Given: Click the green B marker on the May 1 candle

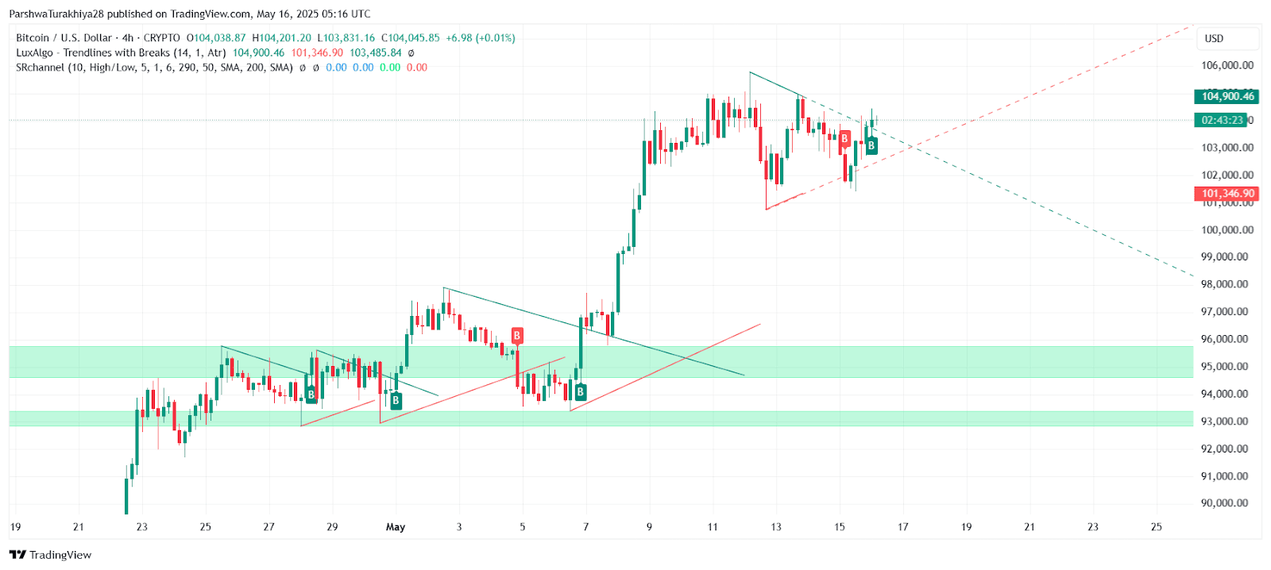Looking at the screenshot, I should pos(396,401).
